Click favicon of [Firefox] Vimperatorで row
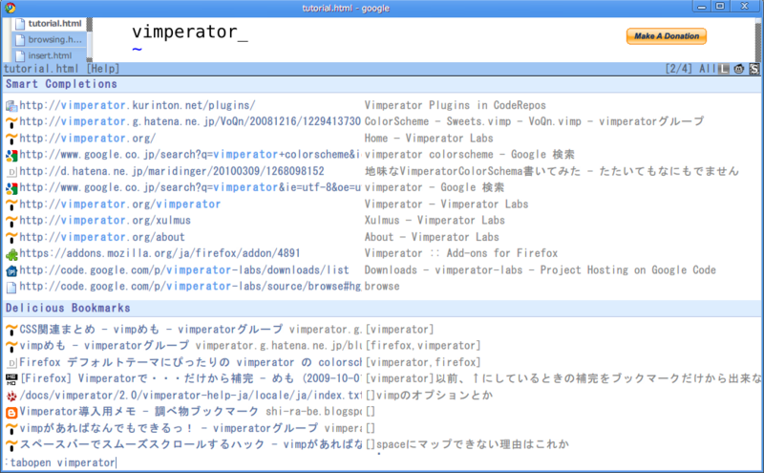 (11, 379)
